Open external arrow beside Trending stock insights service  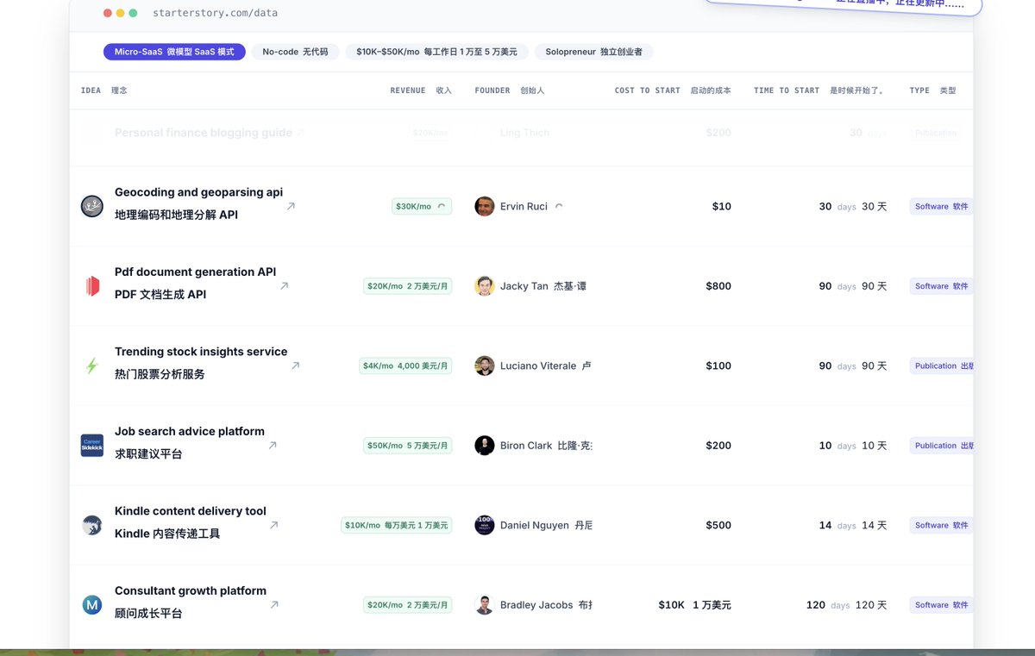(x=295, y=365)
